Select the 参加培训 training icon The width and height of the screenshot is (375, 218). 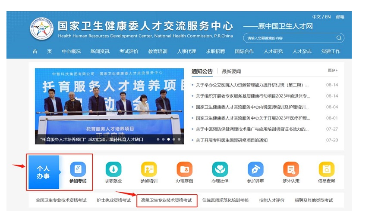pyautogui.click(x=149, y=169)
